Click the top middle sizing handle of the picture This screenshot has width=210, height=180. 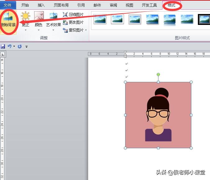[x=158, y=82]
